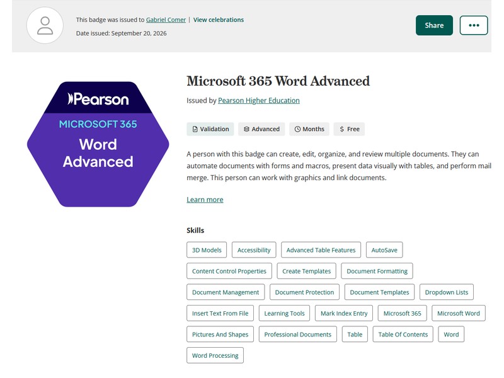Click the Create Templates skill tag

(x=306, y=271)
